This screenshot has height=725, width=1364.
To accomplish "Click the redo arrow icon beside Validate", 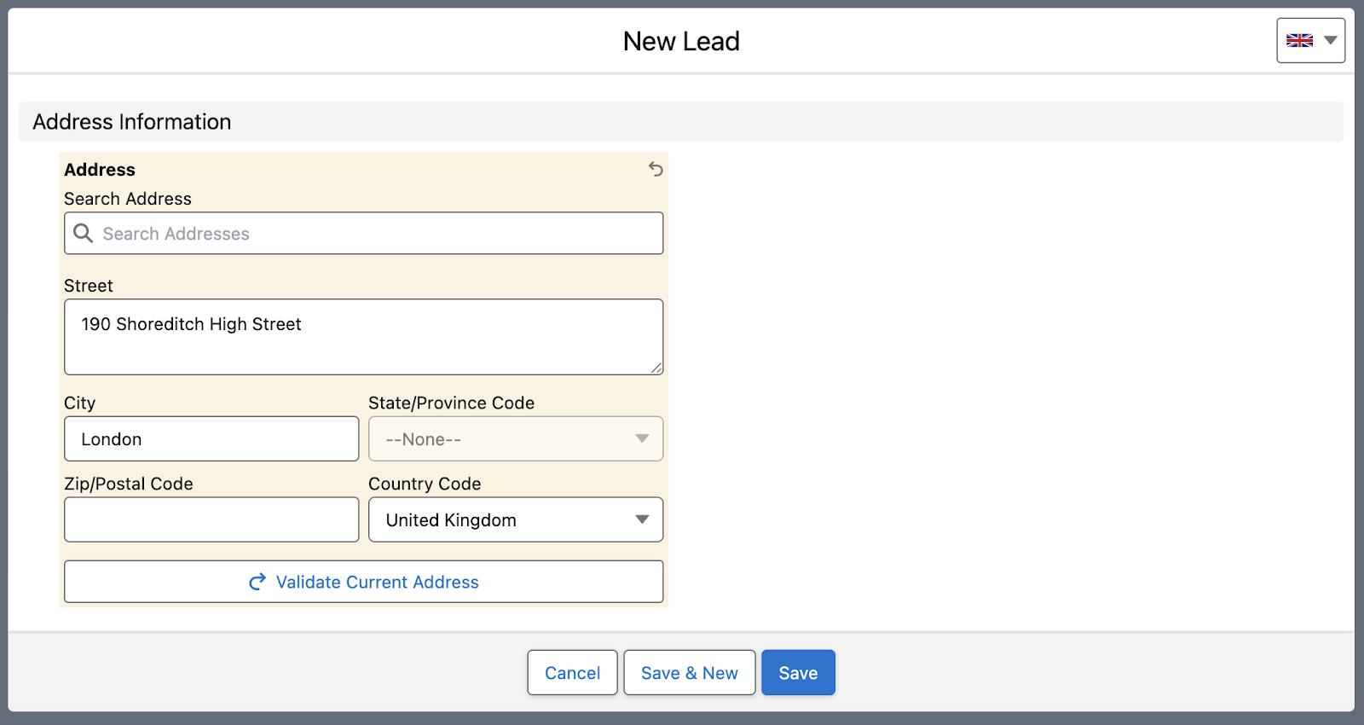I will coord(257,582).
